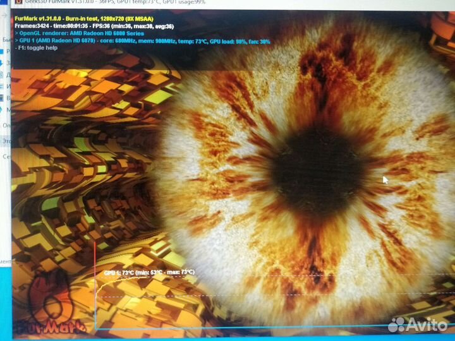Click the Avito watermark logo icon
The height and width of the screenshot is (341, 455).
pos(396,325)
